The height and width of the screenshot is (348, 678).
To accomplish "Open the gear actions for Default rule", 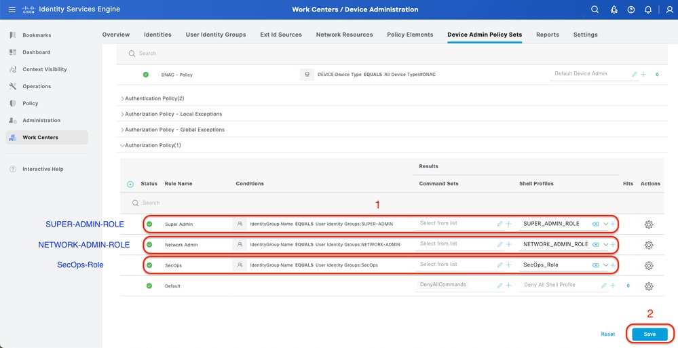I will tap(649, 286).
